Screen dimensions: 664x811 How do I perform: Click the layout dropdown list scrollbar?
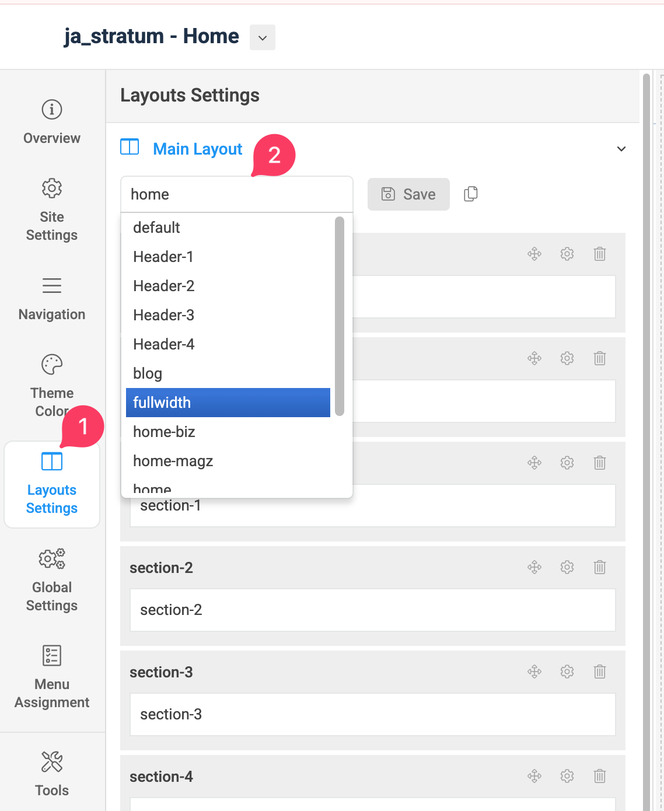(340, 316)
